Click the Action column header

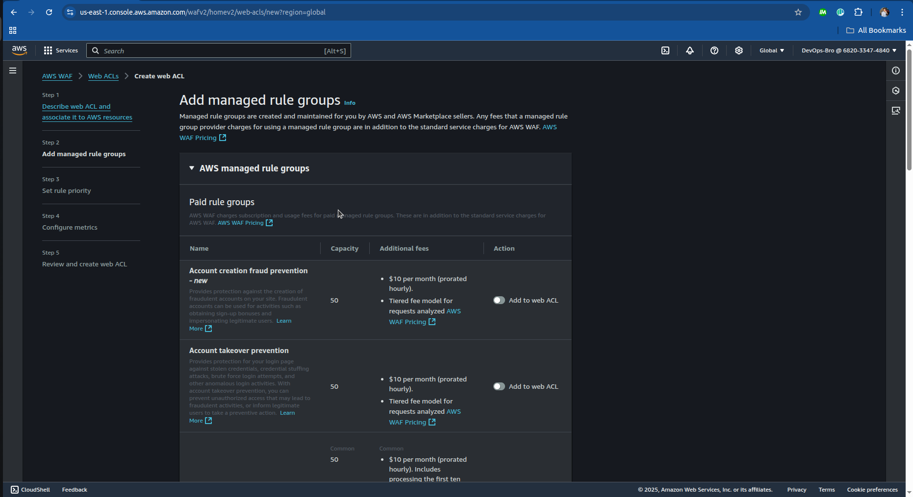click(x=504, y=248)
